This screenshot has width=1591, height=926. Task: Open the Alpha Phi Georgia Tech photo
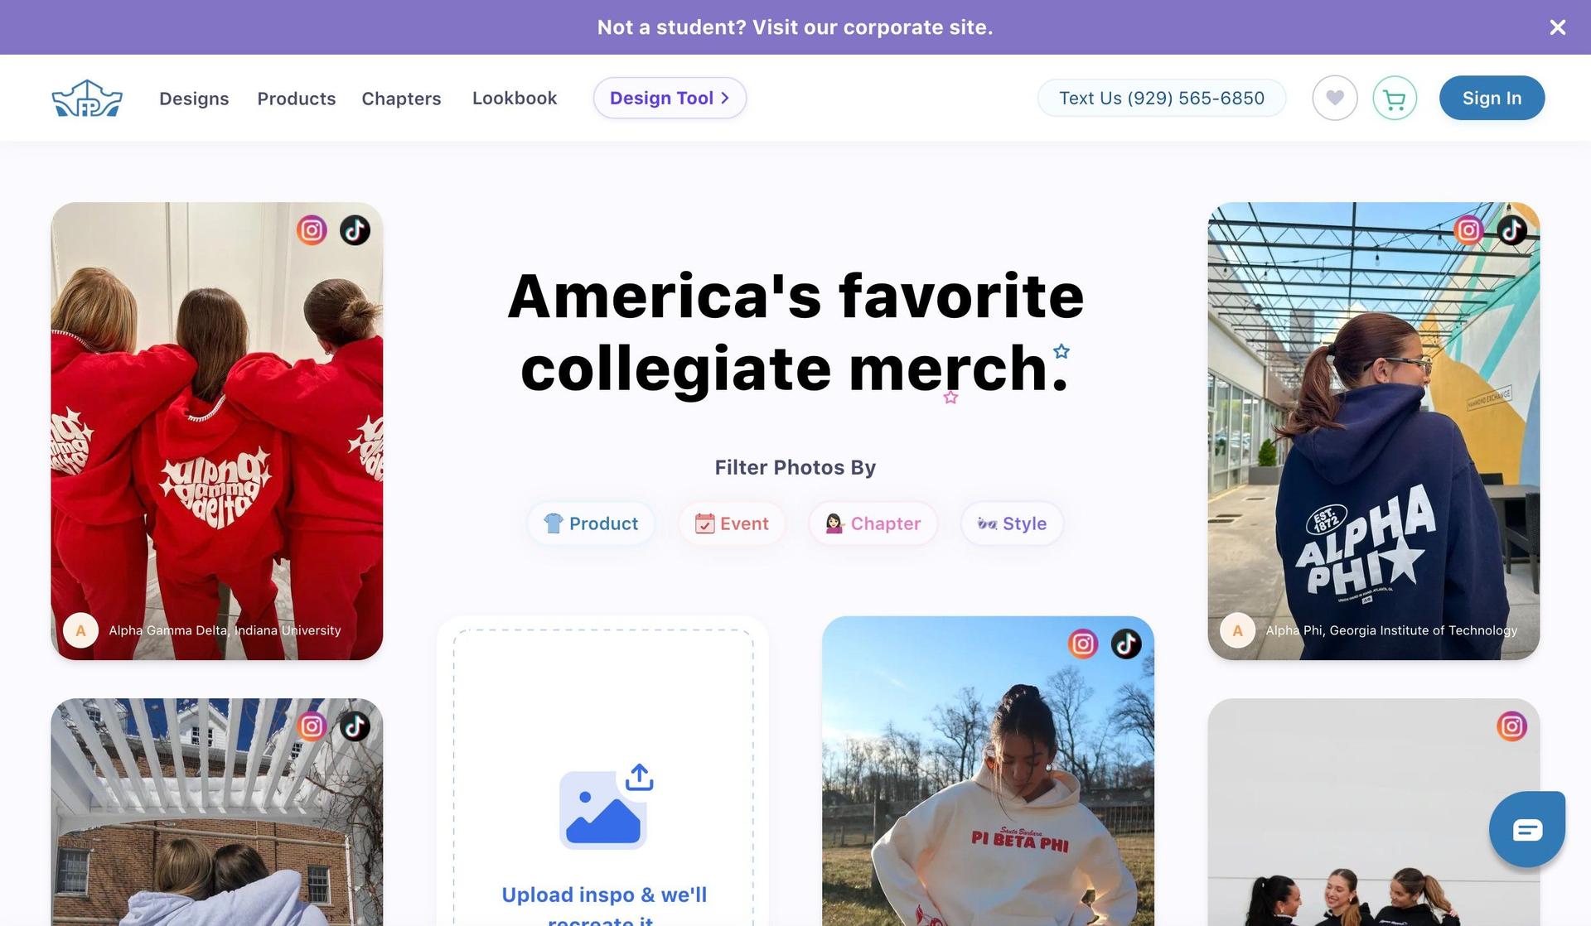(1373, 431)
